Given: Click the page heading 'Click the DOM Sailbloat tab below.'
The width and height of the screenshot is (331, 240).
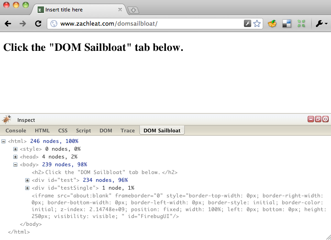Looking at the screenshot, I should tap(94, 47).
